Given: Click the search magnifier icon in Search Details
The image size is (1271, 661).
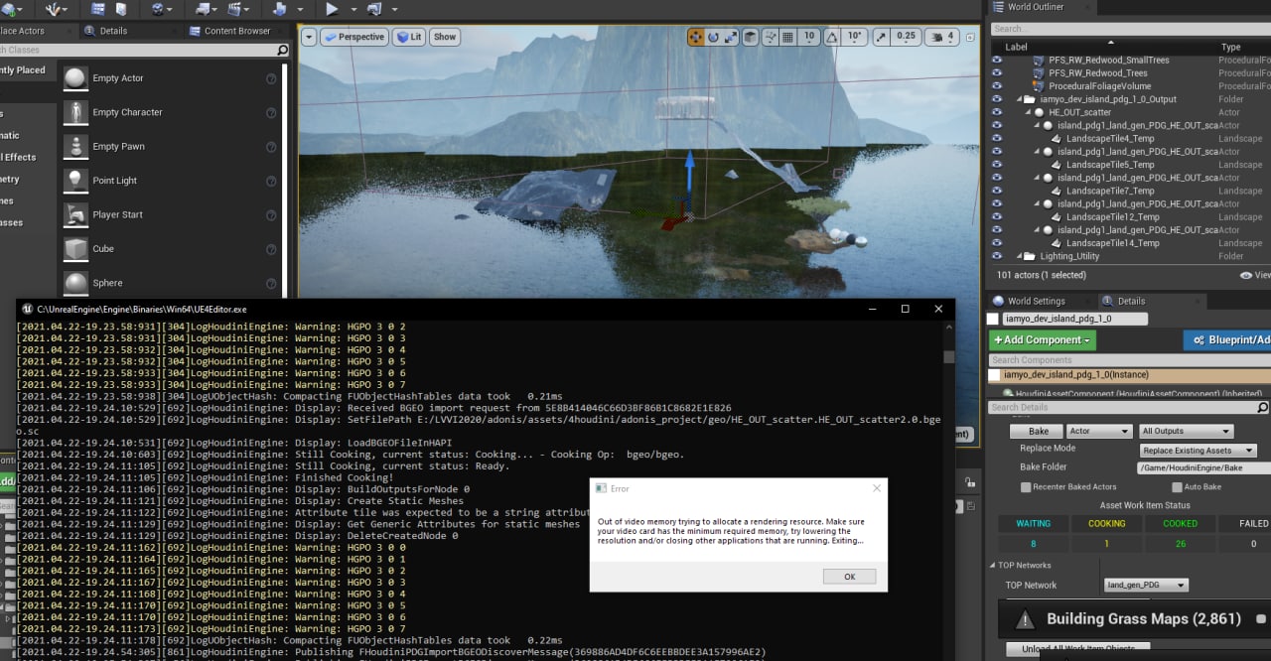Looking at the screenshot, I should click(x=1263, y=407).
